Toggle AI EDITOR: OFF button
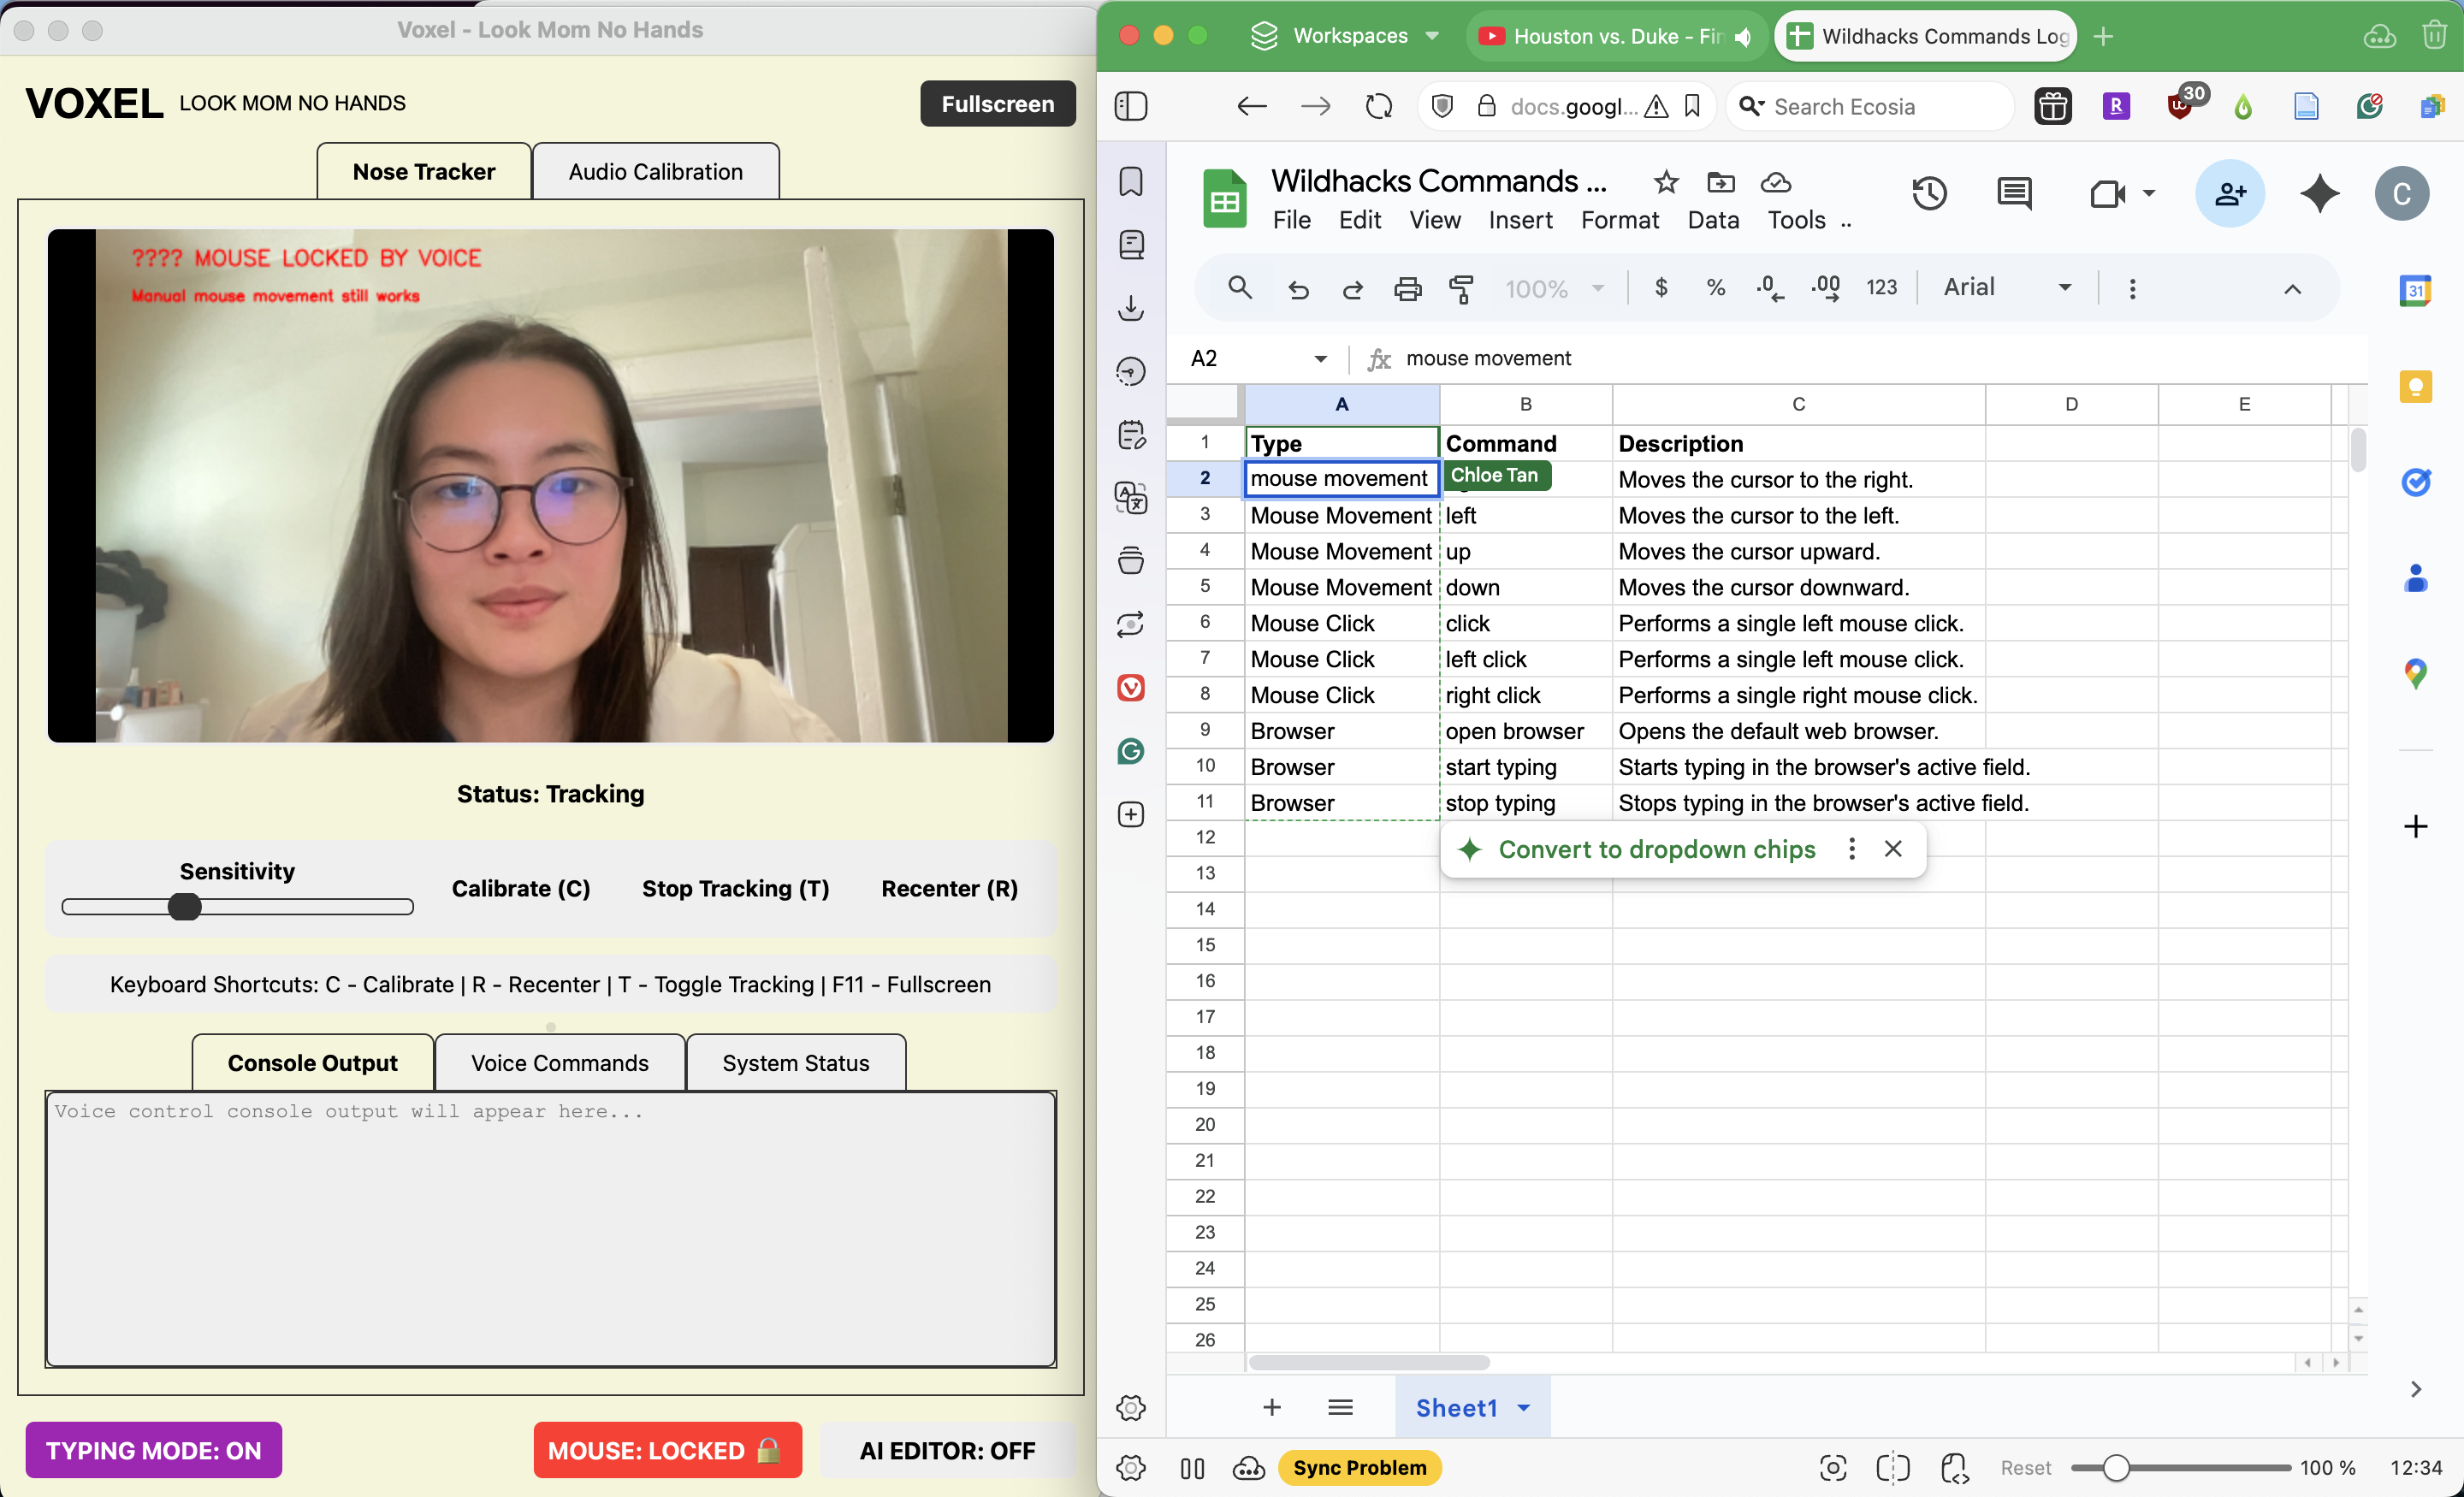 click(946, 1450)
